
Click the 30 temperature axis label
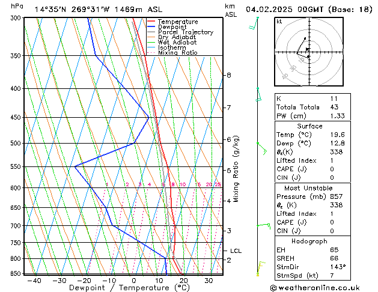[x=209, y=281]
